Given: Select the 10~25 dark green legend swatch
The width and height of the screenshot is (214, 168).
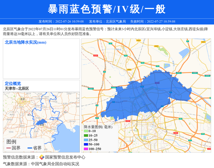Looking at the screenshot, I should [x=86, y=136].
